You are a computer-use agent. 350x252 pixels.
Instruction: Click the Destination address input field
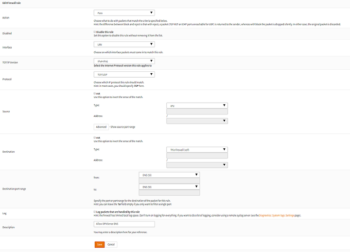click(197, 156)
